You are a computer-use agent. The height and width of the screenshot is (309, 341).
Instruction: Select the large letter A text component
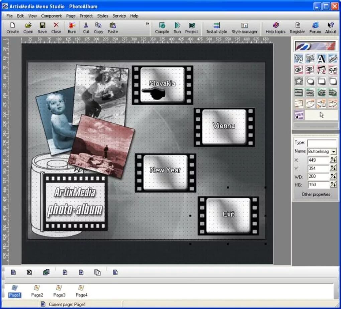point(321,59)
